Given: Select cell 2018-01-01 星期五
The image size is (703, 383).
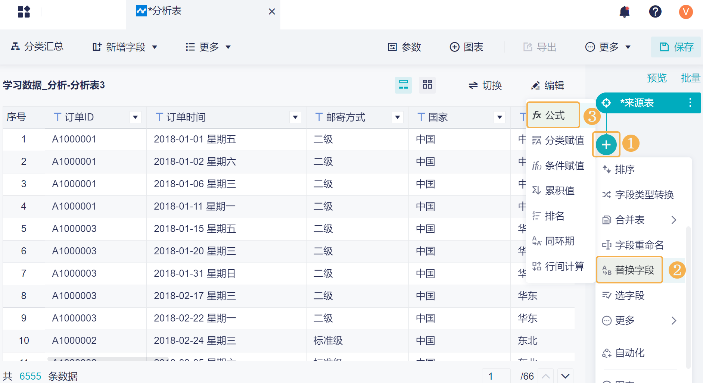Looking at the screenshot, I should coord(227,139).
